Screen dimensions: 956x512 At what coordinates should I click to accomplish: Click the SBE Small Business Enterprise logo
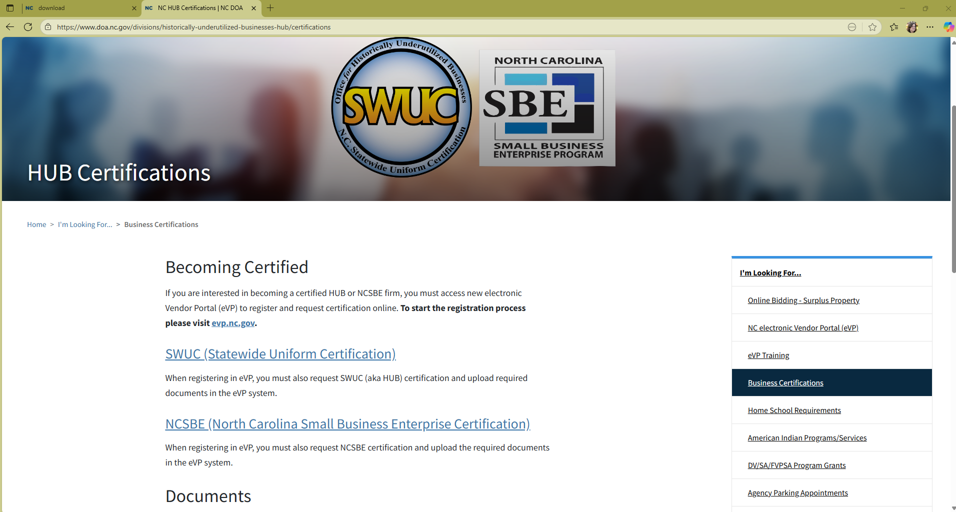[547, 108]
